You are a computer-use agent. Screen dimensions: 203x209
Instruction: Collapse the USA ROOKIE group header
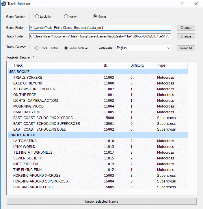19,71
